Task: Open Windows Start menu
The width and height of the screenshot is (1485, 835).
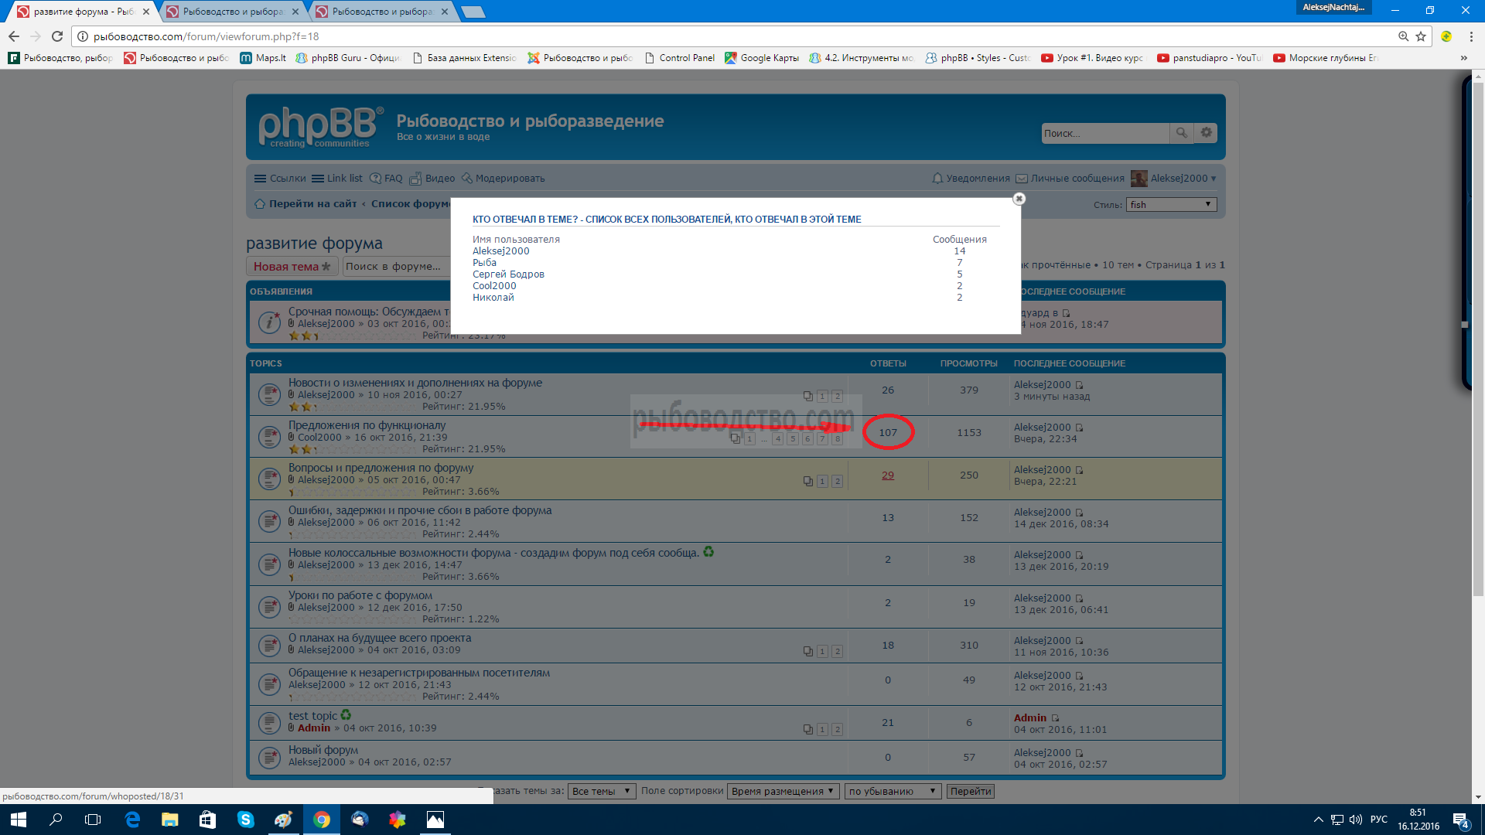Action: coord(19,820)
